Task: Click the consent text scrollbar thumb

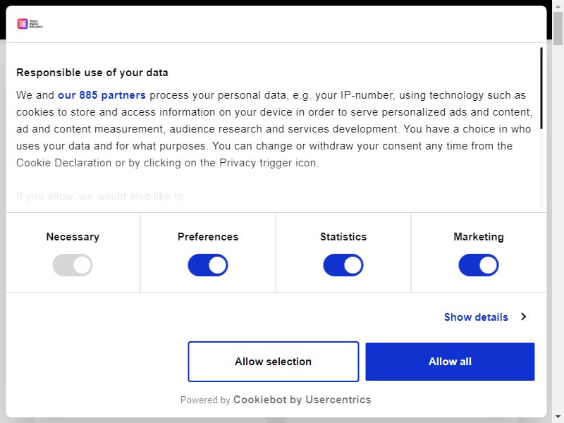Action: coord(541,88)
